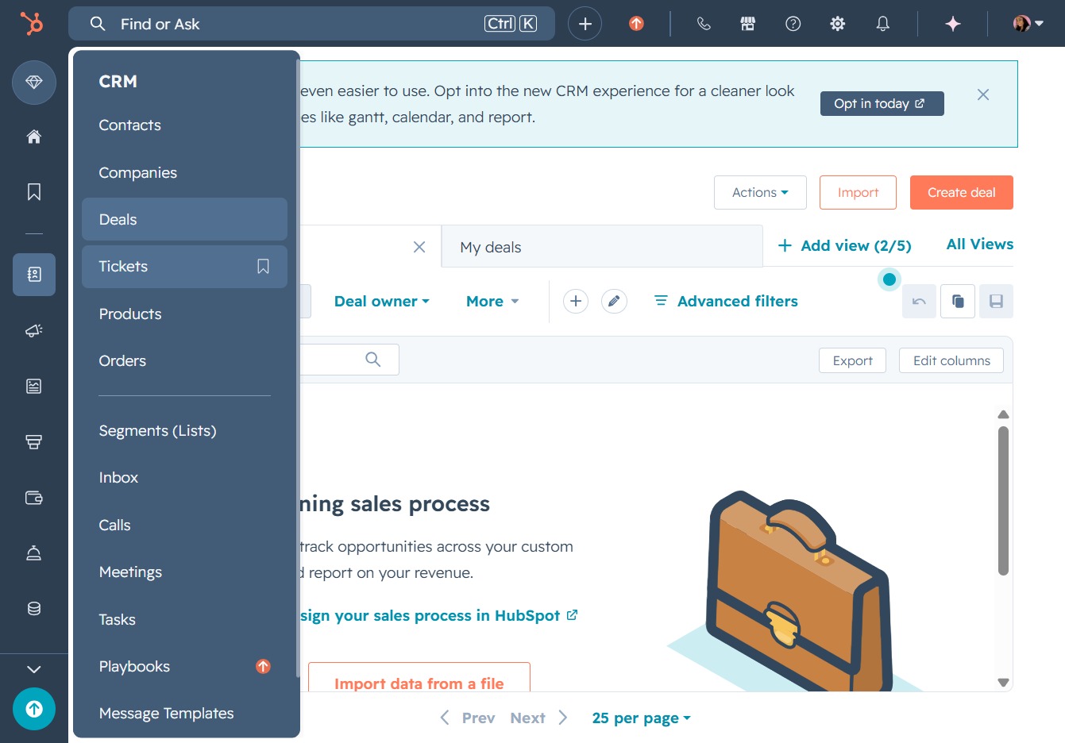1065x743 pixels.
Task: Open Bookmarks in left sidebar
Action: point(34,192)
